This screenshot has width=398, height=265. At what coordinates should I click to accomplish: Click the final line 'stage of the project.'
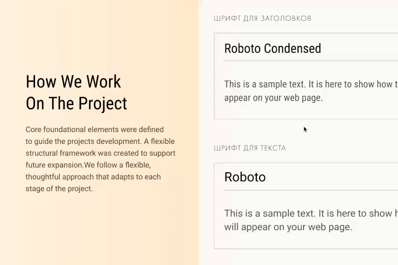tap(59, 189)
